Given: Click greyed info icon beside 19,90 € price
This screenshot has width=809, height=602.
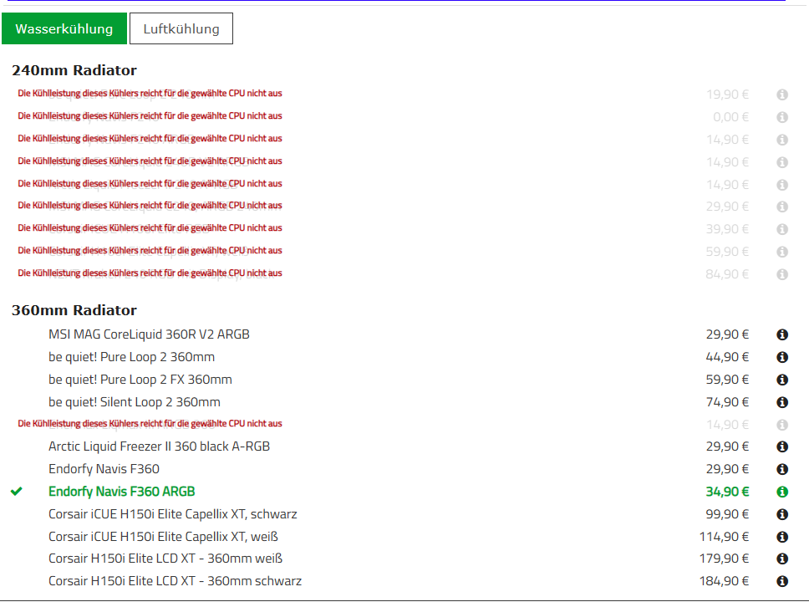Looking at the screenshot, I should (782, 94).
